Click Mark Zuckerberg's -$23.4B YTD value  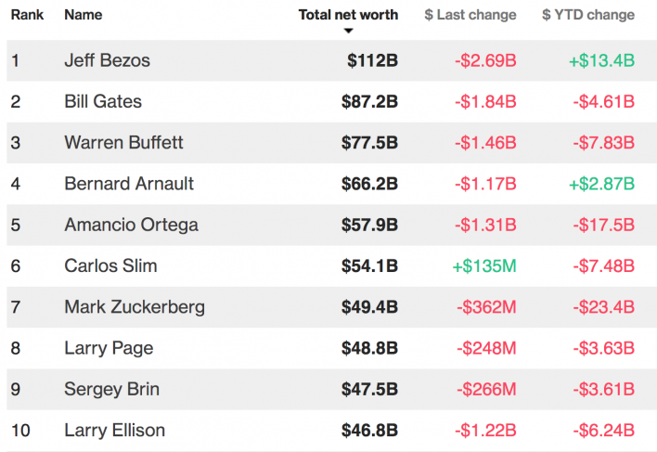click(x=603, y=306)
